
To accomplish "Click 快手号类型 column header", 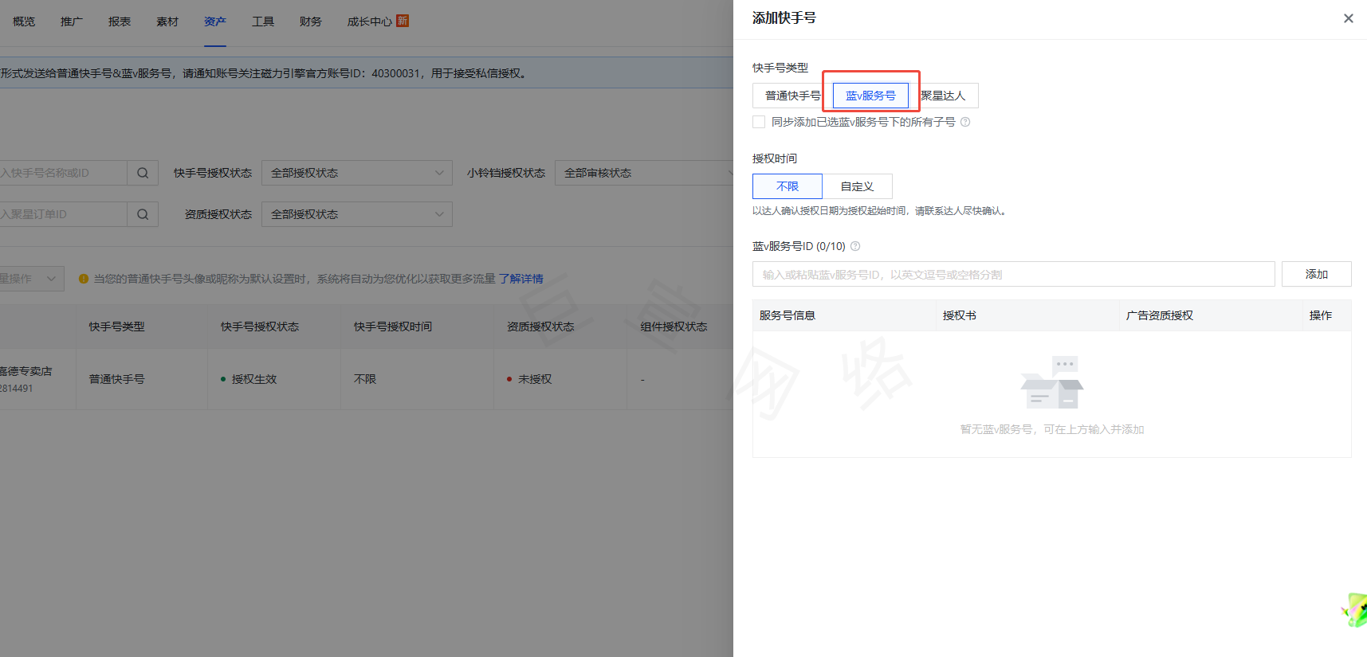I will [117, 327].
